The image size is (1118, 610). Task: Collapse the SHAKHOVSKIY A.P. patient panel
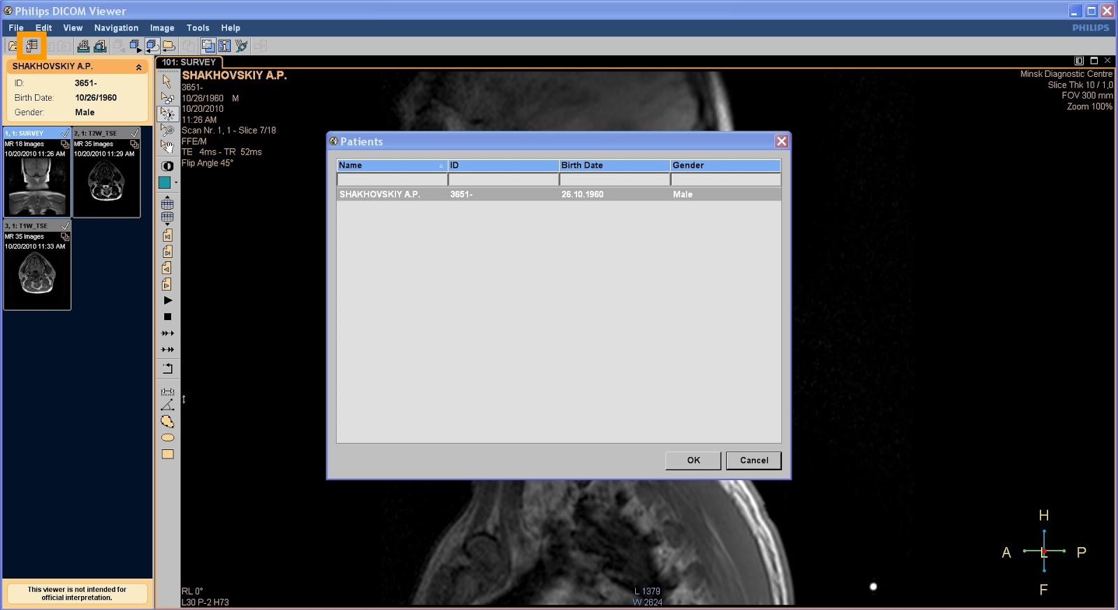coord(138,67)
